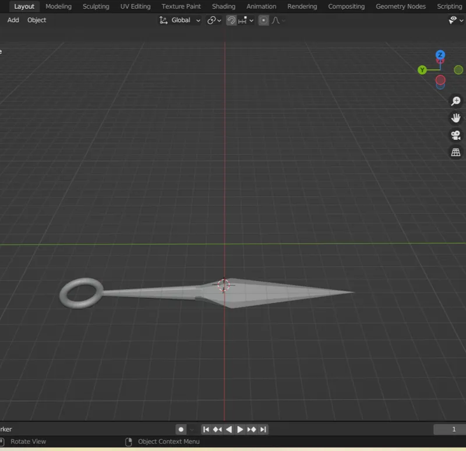Viewport: 466px width, 451px height.
Task: Click the "Object Context Menu" status text
Action: 168,442
